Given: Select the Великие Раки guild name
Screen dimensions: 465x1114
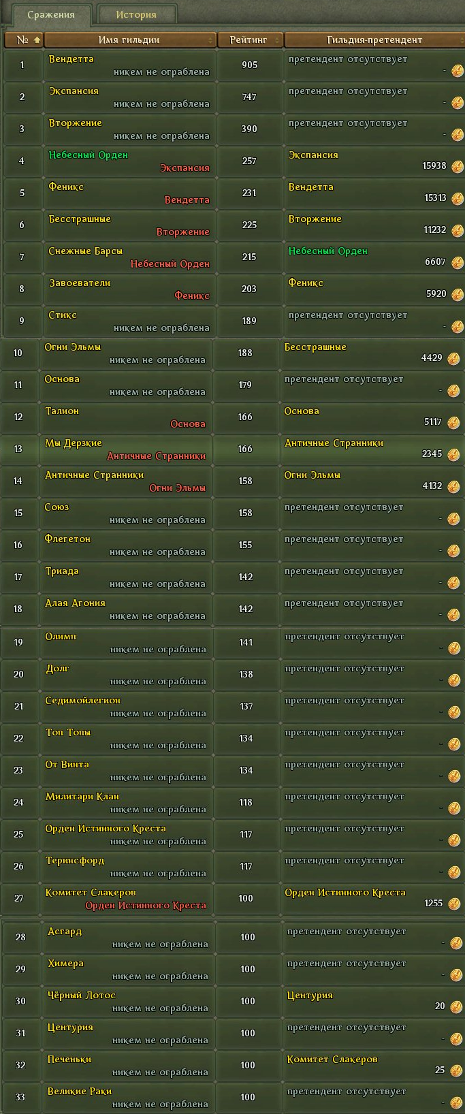Looking at the screenshot, I should pyautogui.click(x=80, y=1092).
